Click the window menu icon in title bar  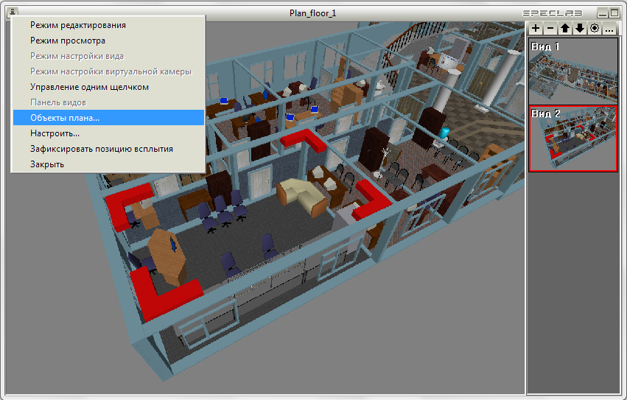(13, 13)
